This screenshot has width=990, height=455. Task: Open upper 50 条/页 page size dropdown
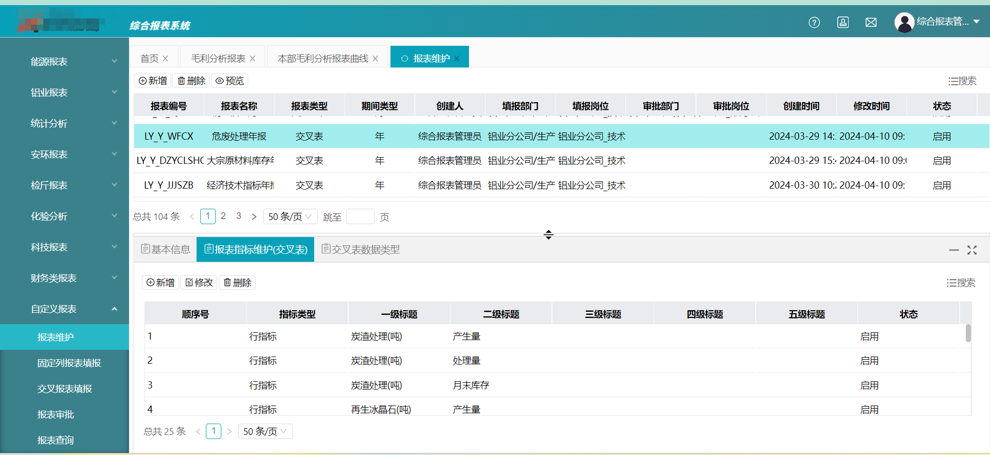pos(290,216)
